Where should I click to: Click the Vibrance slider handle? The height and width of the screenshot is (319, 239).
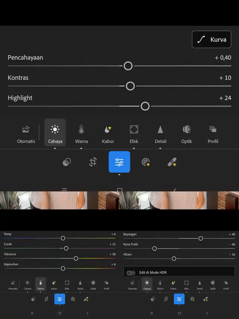click(x=76, y=258)
